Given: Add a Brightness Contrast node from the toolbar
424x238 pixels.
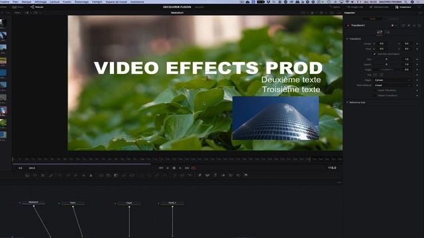Looking at the screenshot, I should 83,175.
